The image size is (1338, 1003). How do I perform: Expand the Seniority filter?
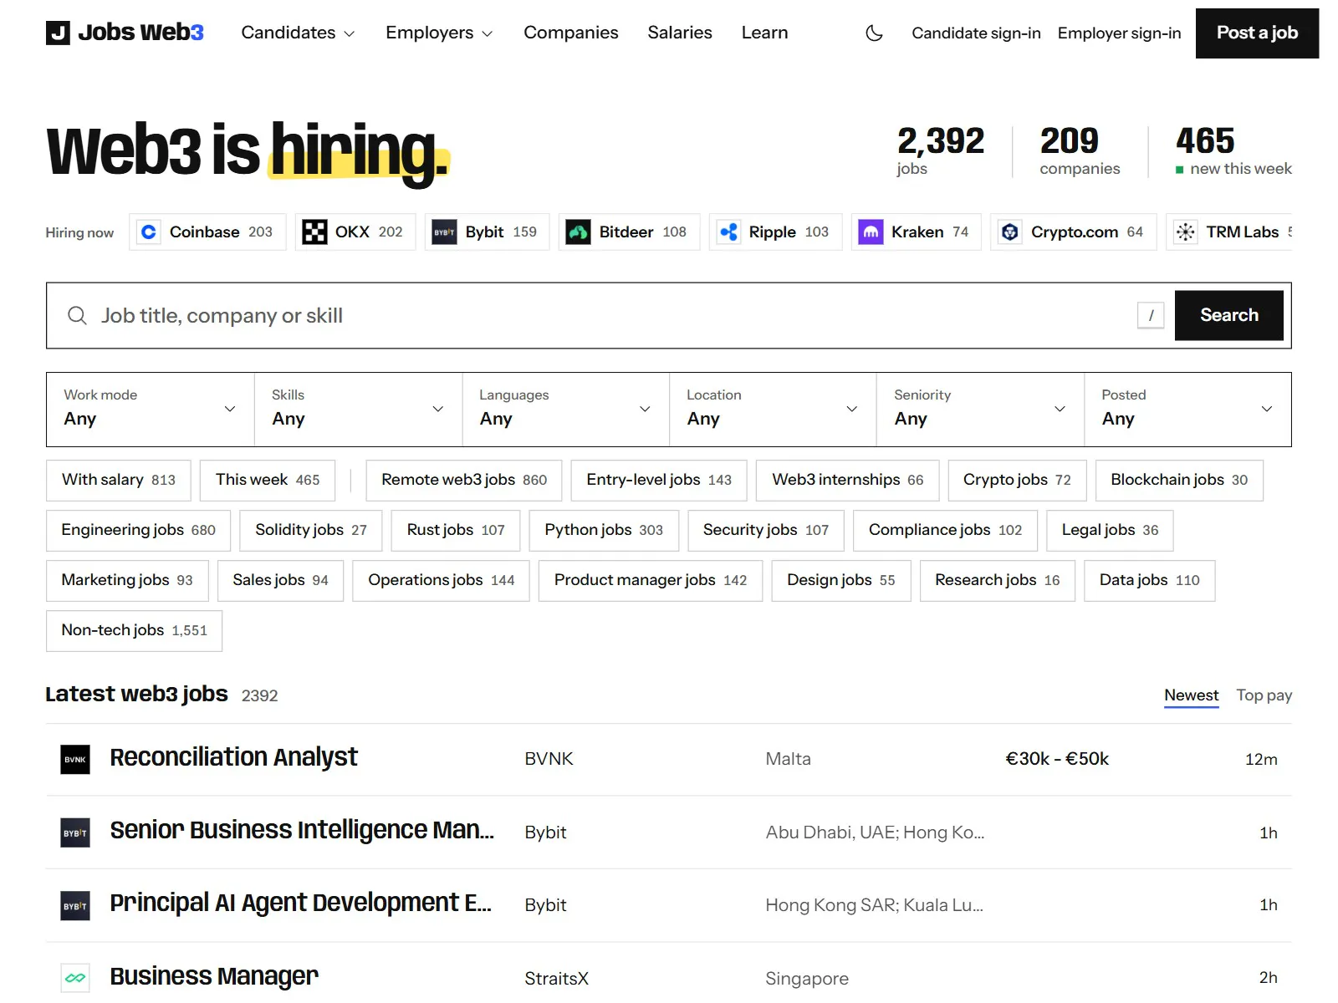(x=980, y=409)
